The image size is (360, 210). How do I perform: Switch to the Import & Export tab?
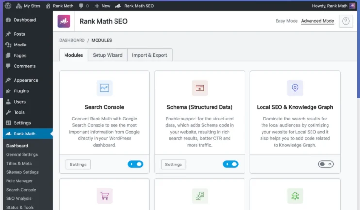pos(150,55)
